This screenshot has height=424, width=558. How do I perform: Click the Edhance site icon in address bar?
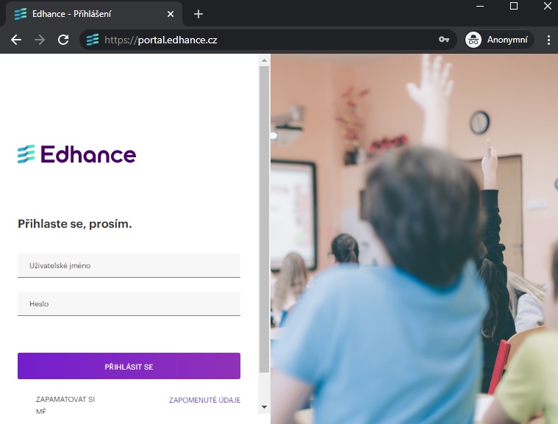tap(93, 40)
